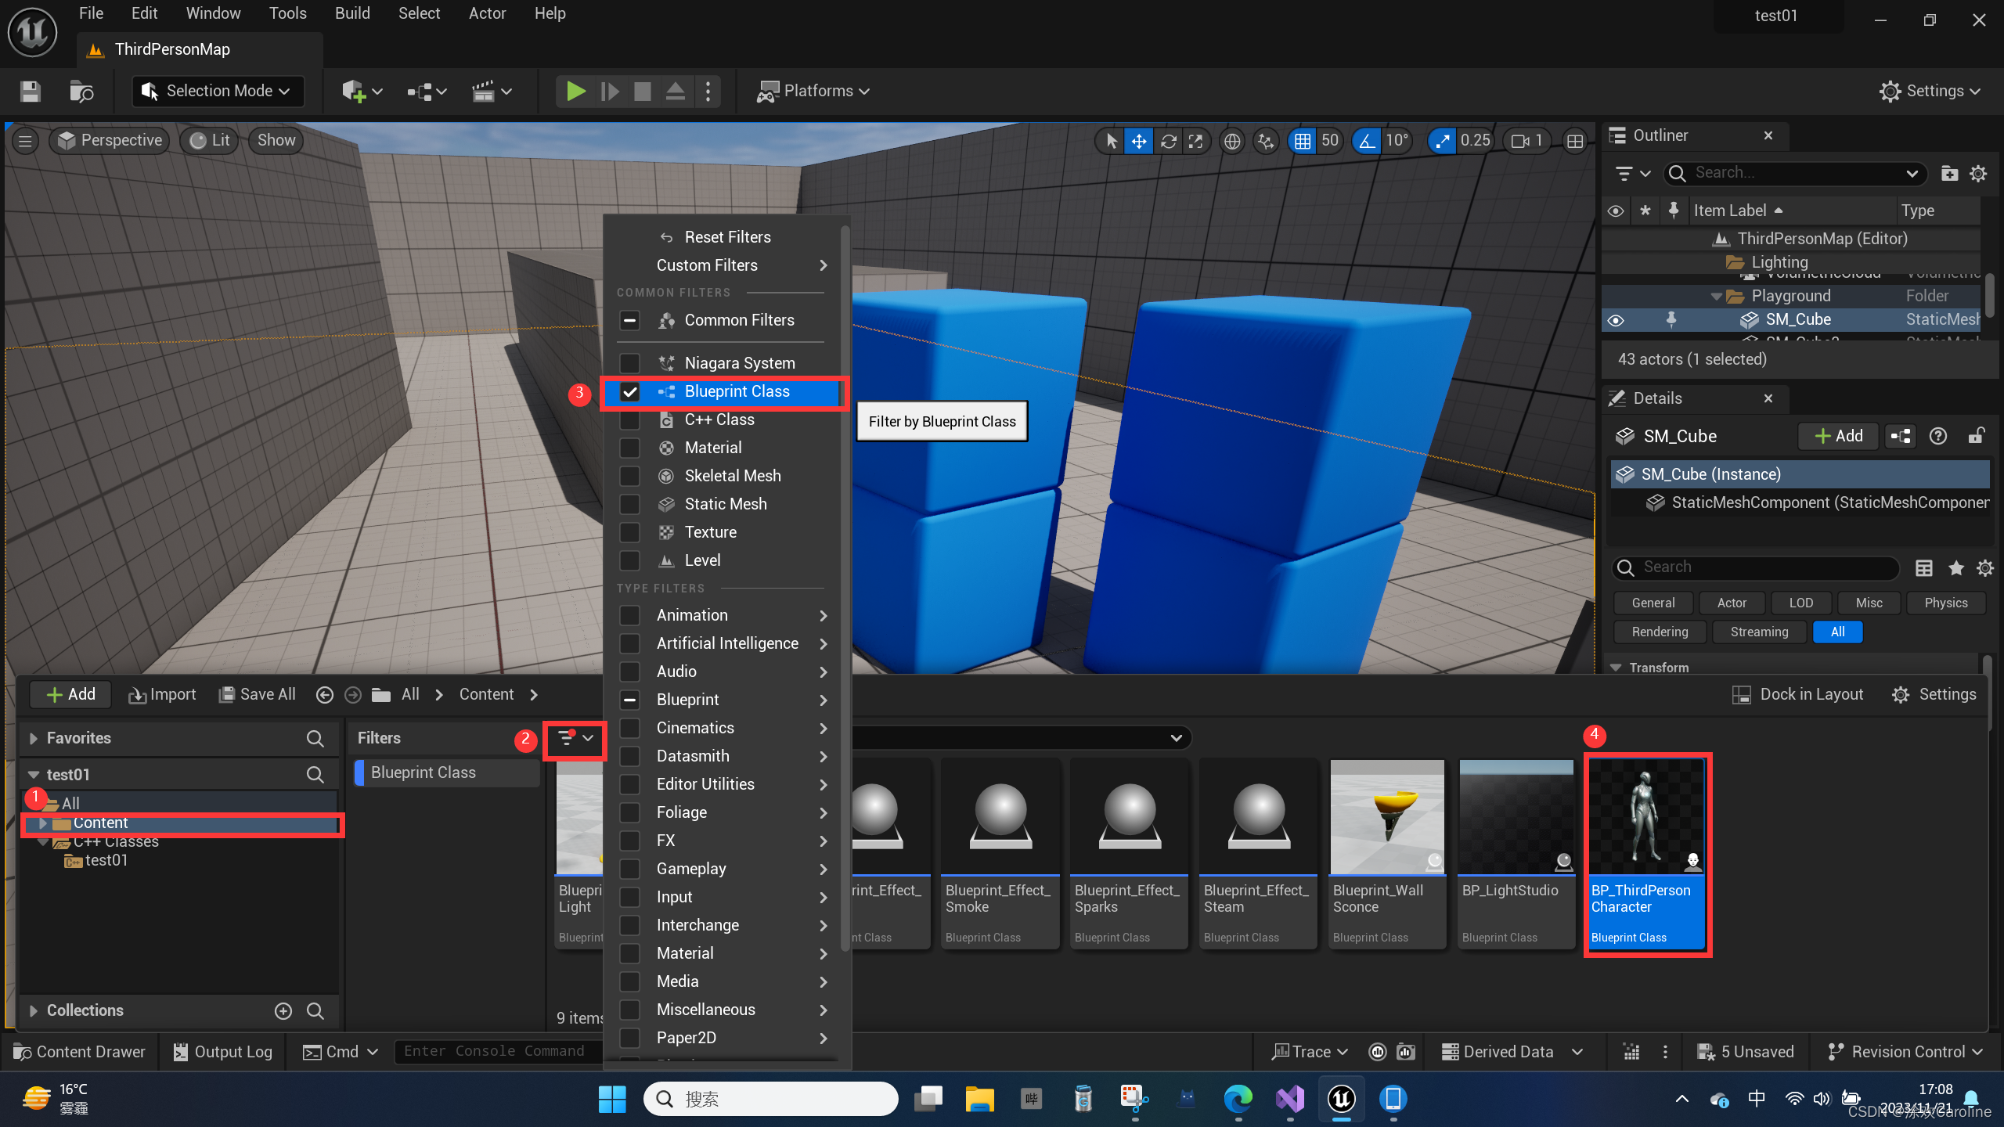Click the Import button in the content browser
This screenshot has height=1127, width=2004.
coord(163,694)
